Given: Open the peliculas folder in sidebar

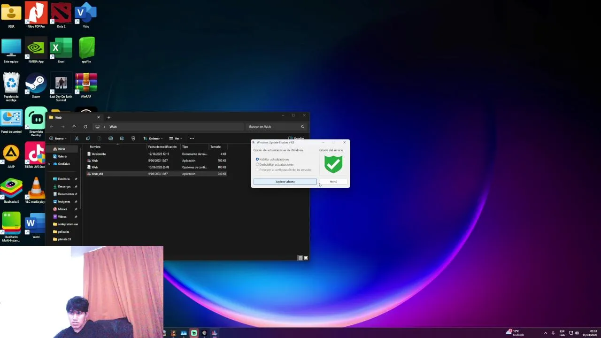Looking at the screenshot, I should tap(63, 231).
